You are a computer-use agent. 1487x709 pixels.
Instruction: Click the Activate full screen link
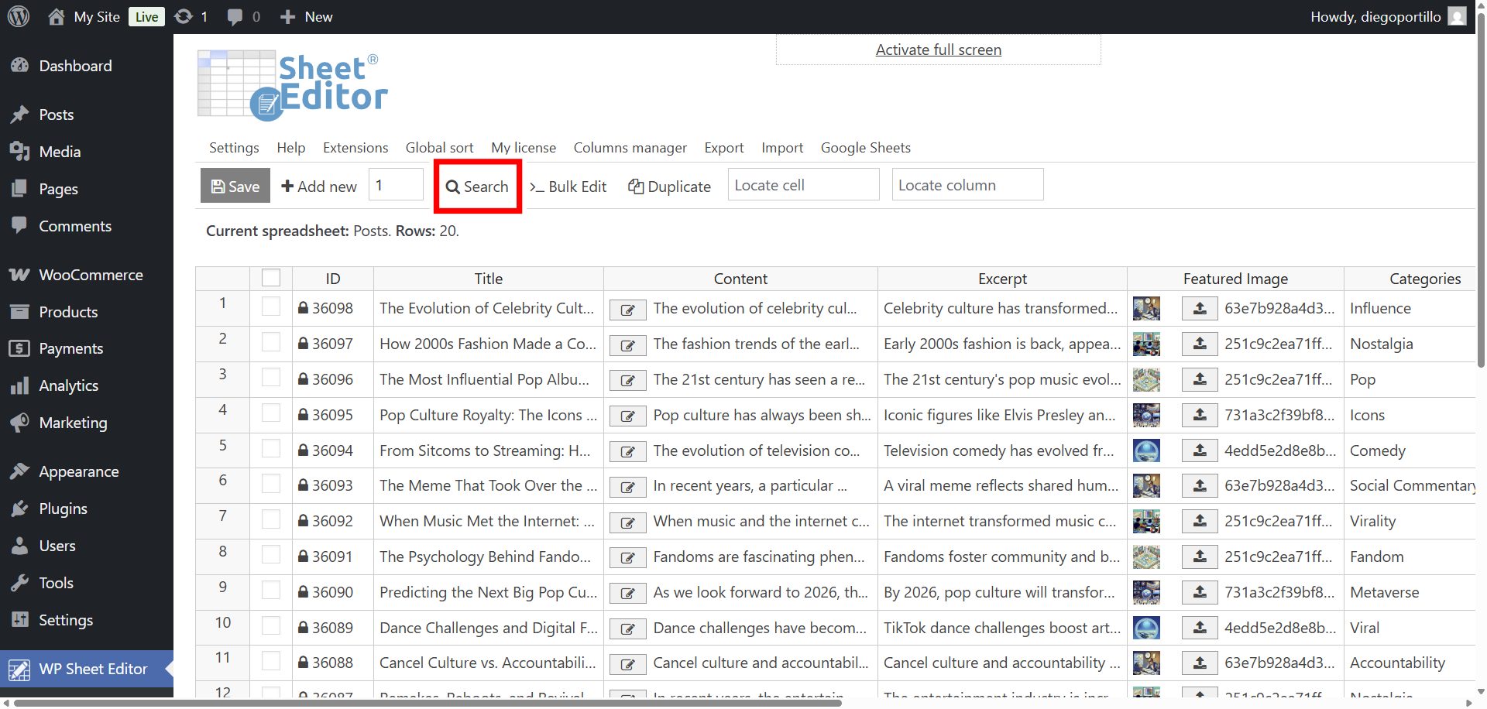[938, 50]
